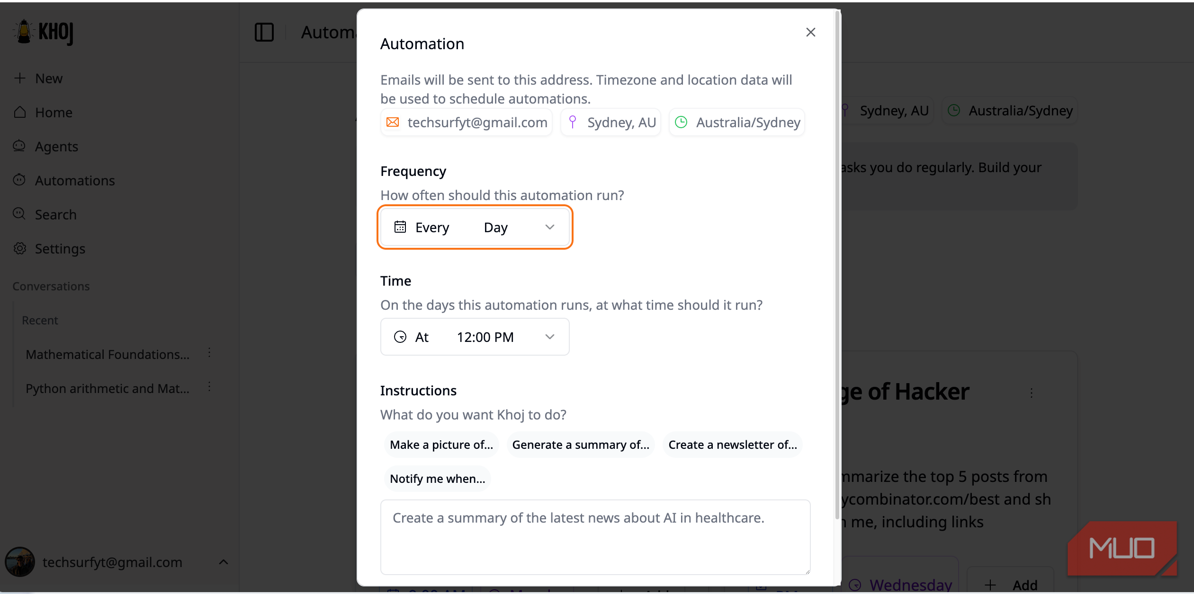The image size is (1194, 594).
Task: Toggle the sidebar panel icon
Action: point(264,32)
